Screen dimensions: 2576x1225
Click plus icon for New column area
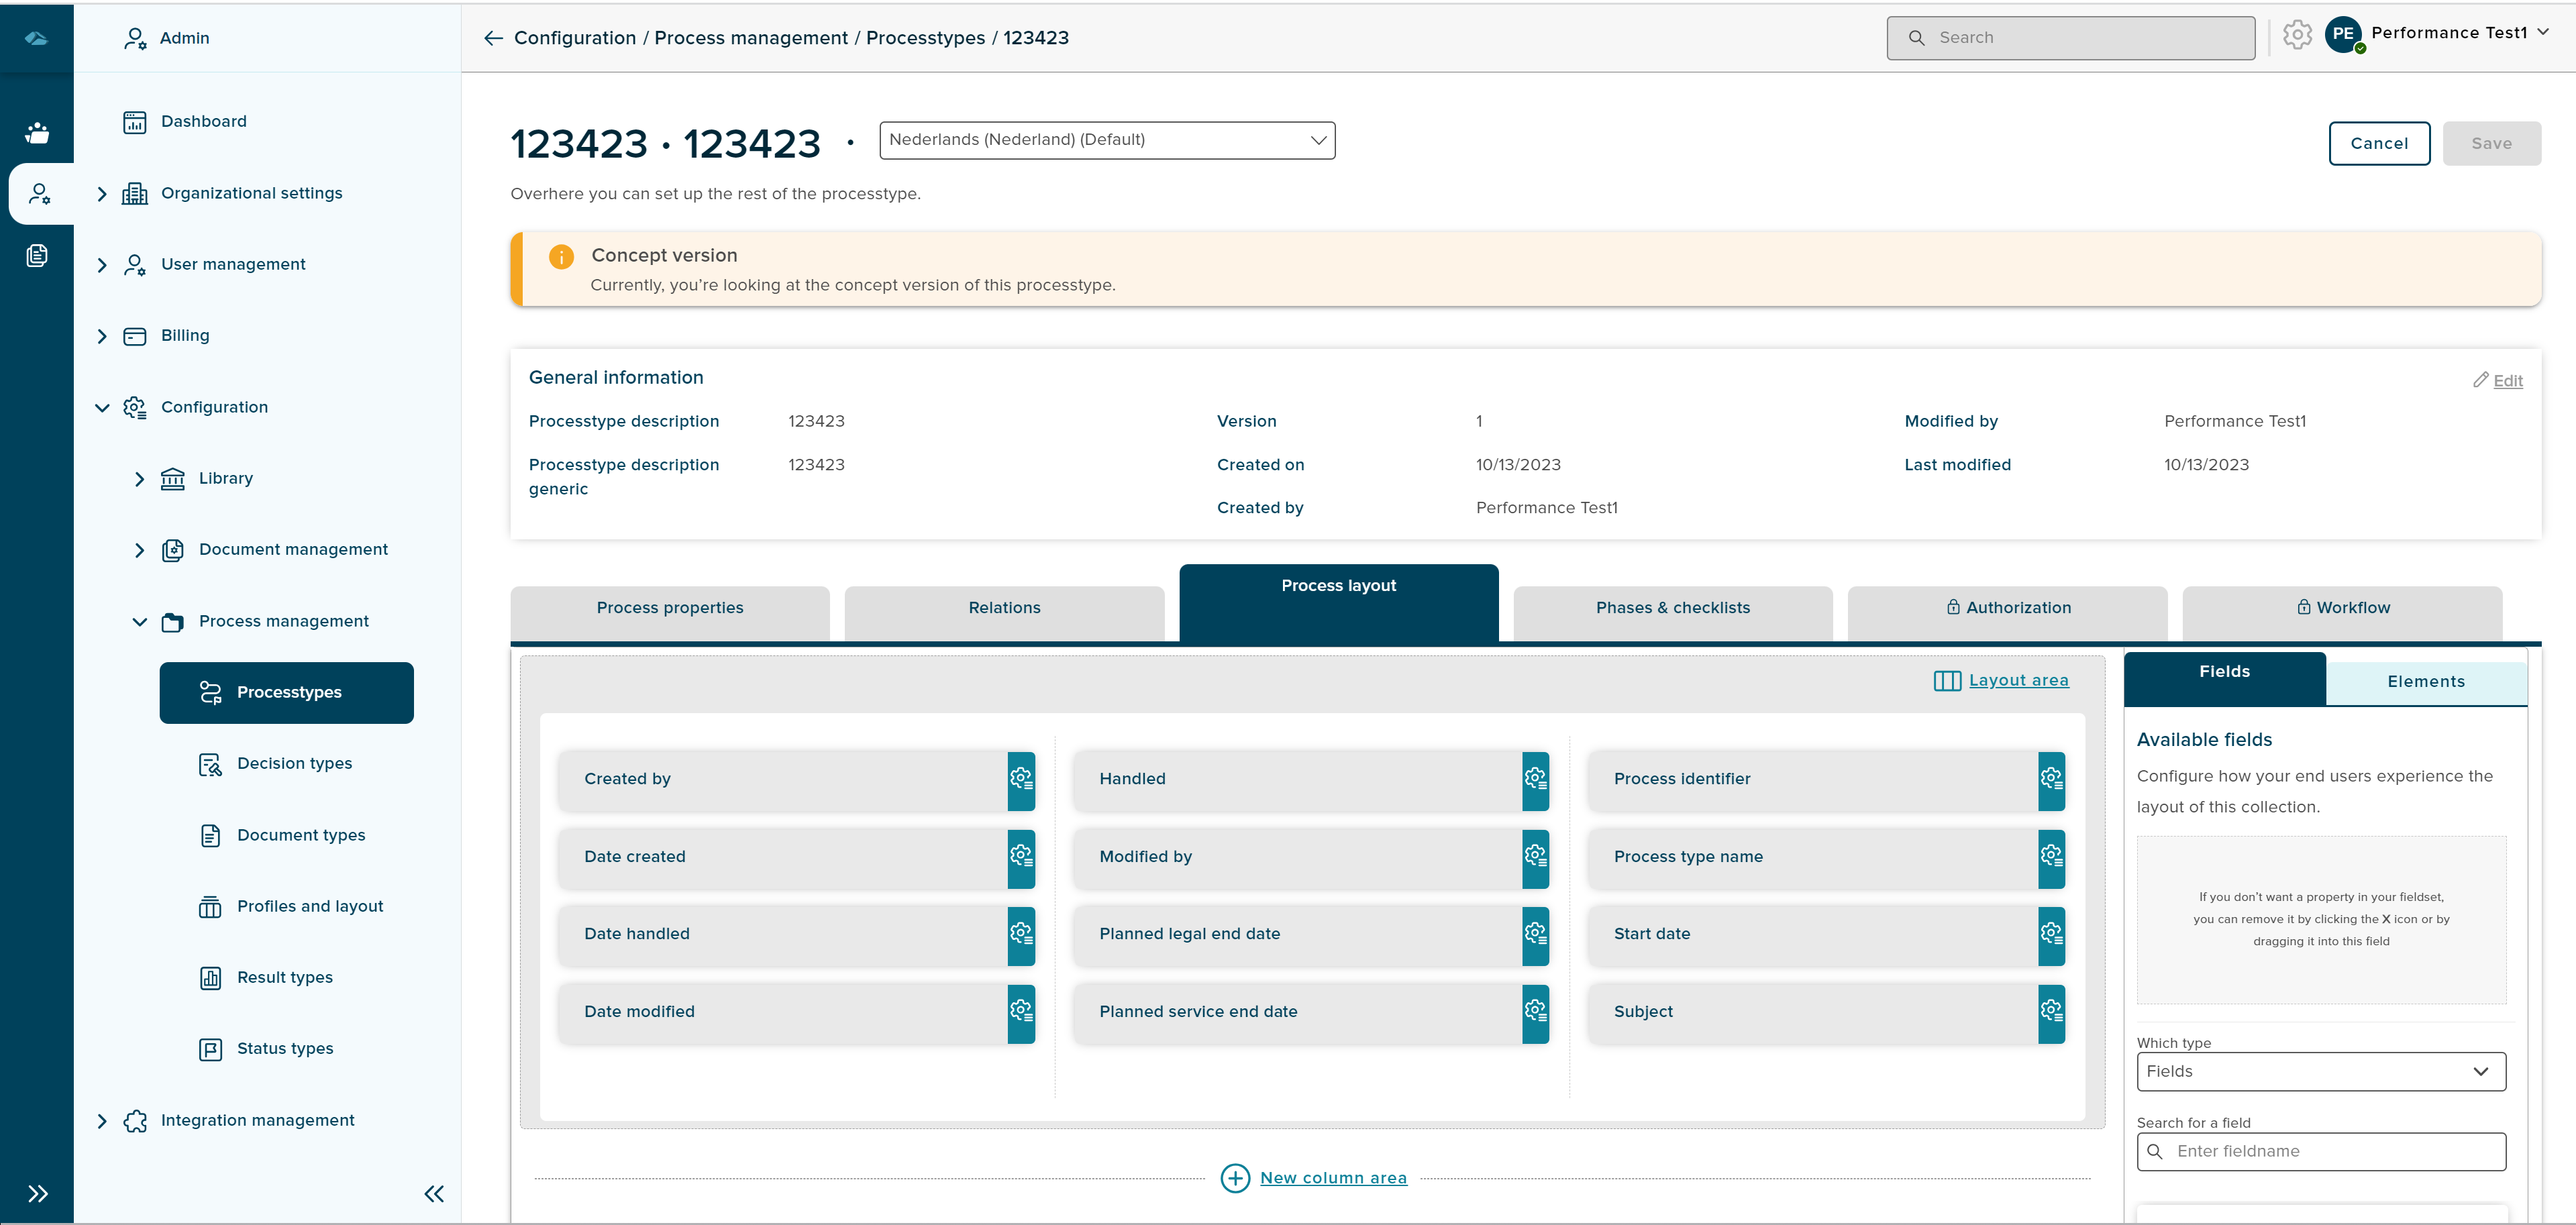pos(1235,1178)
